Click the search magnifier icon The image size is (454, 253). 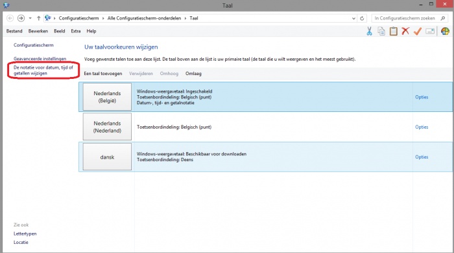tap(443, 18)
